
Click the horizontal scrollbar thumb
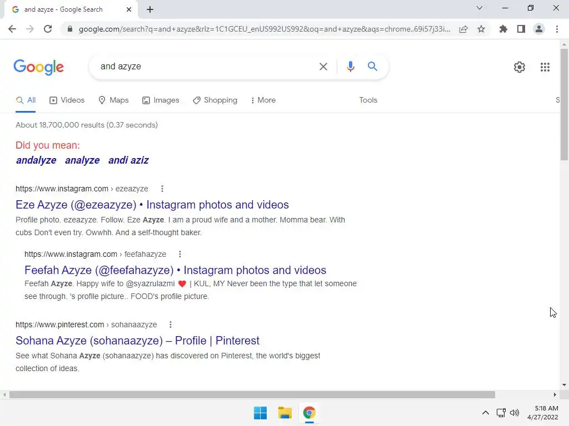(252, 394)
